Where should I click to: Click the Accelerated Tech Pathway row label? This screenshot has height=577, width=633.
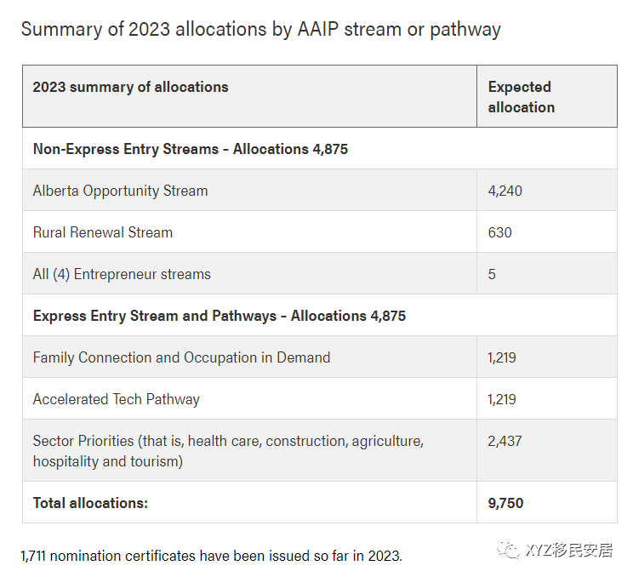click(117, 399)
